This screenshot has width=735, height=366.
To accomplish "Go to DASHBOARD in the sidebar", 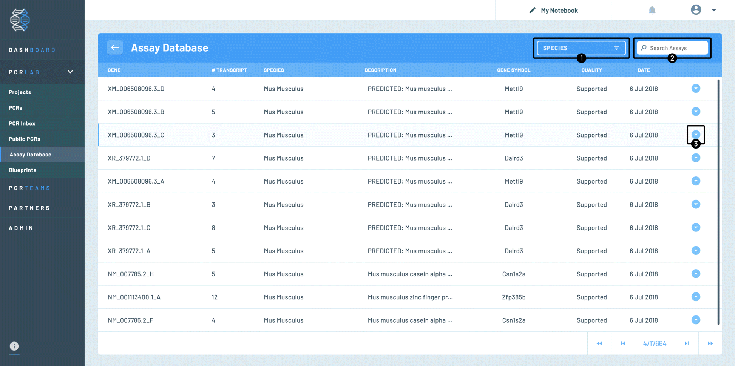I will [x=32, y=50].
